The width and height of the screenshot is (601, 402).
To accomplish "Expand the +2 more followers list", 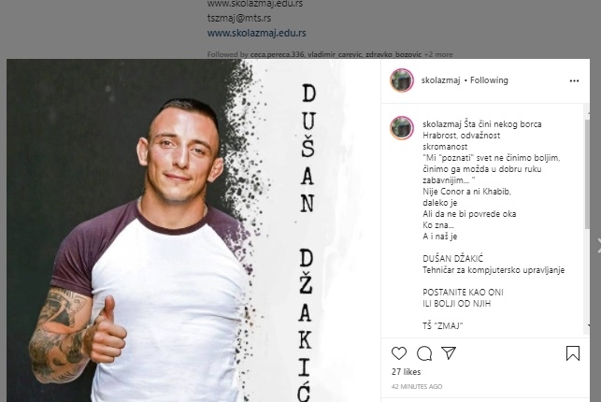I will [438, 54].
